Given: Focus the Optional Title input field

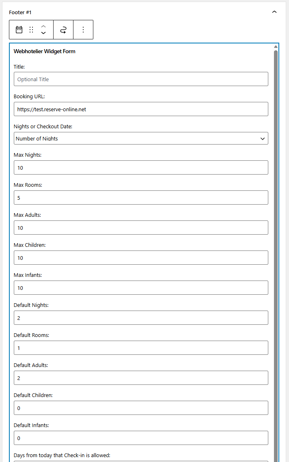Looking at the screenshot, I should (x=140, y=79).
